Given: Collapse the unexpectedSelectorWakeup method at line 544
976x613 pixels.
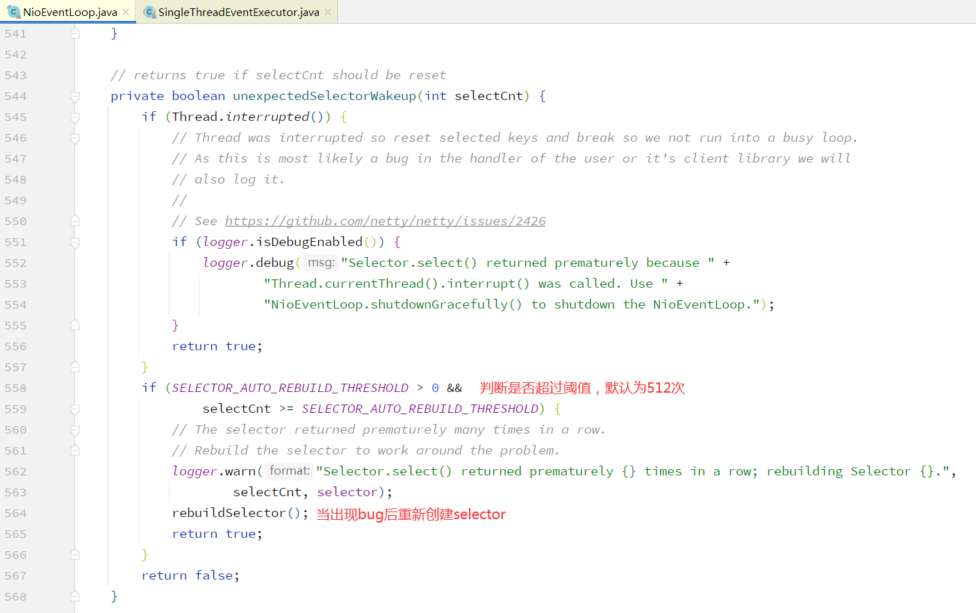Looking at the screenshot, I should pos(75,97).
